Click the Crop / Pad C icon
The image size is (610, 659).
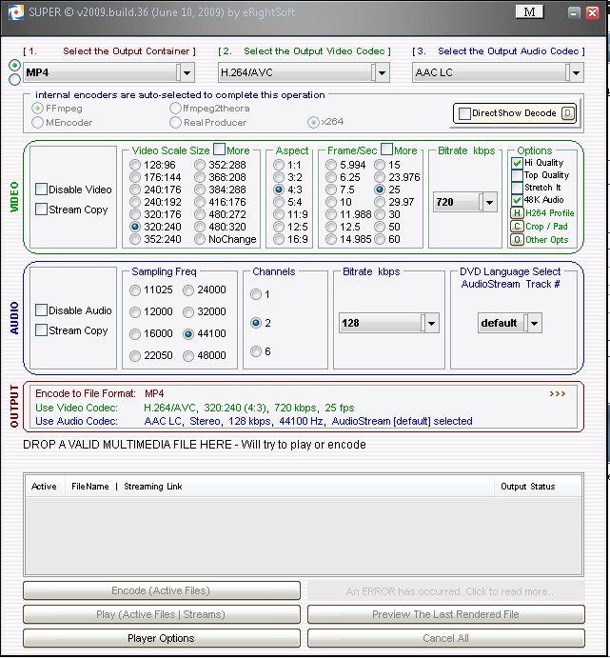coord(517,227)
